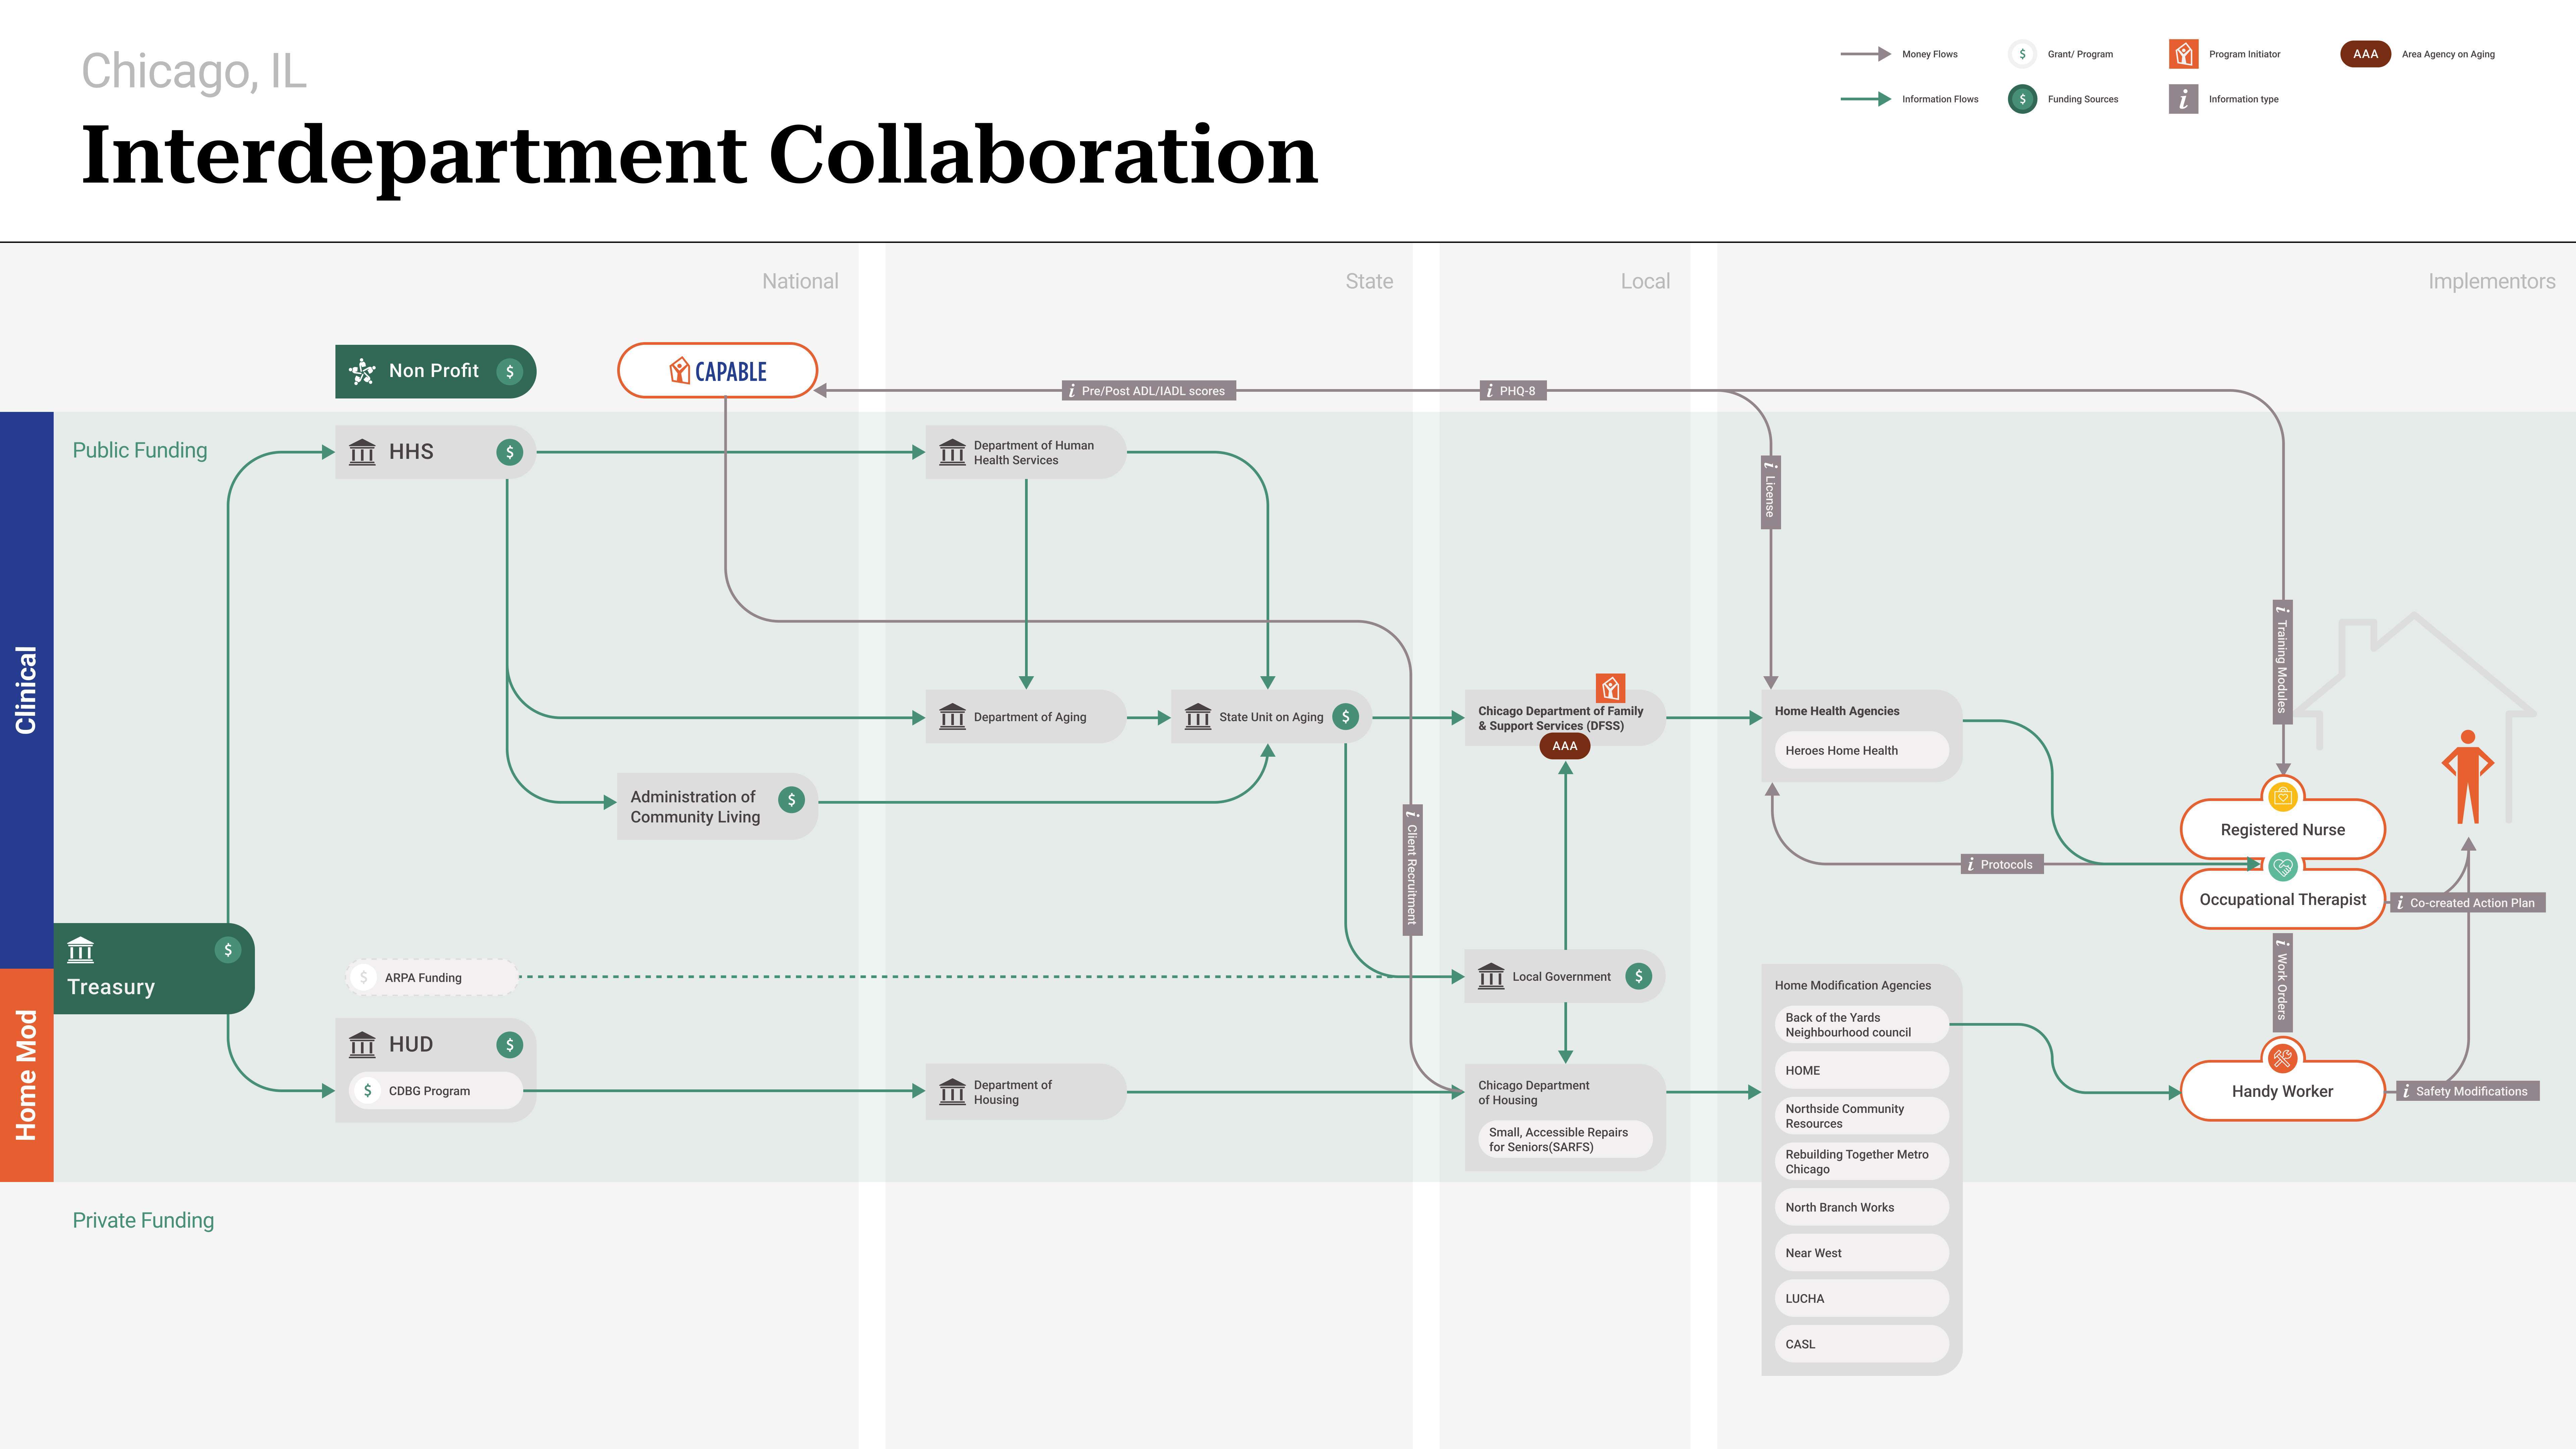Click the orange person figure icon

tap(2468, 777)
